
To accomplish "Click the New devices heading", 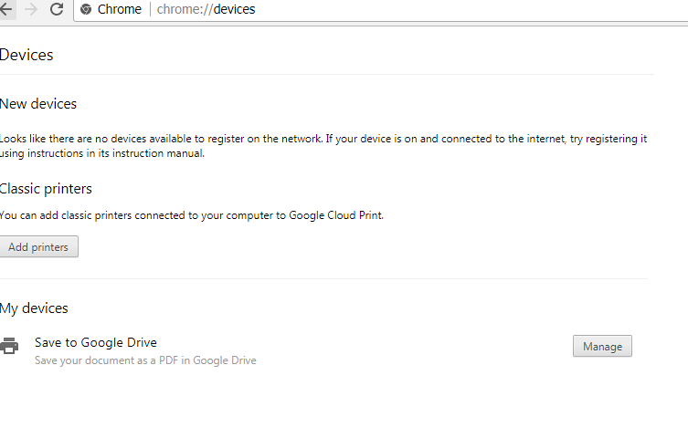I will click(38, 104).
